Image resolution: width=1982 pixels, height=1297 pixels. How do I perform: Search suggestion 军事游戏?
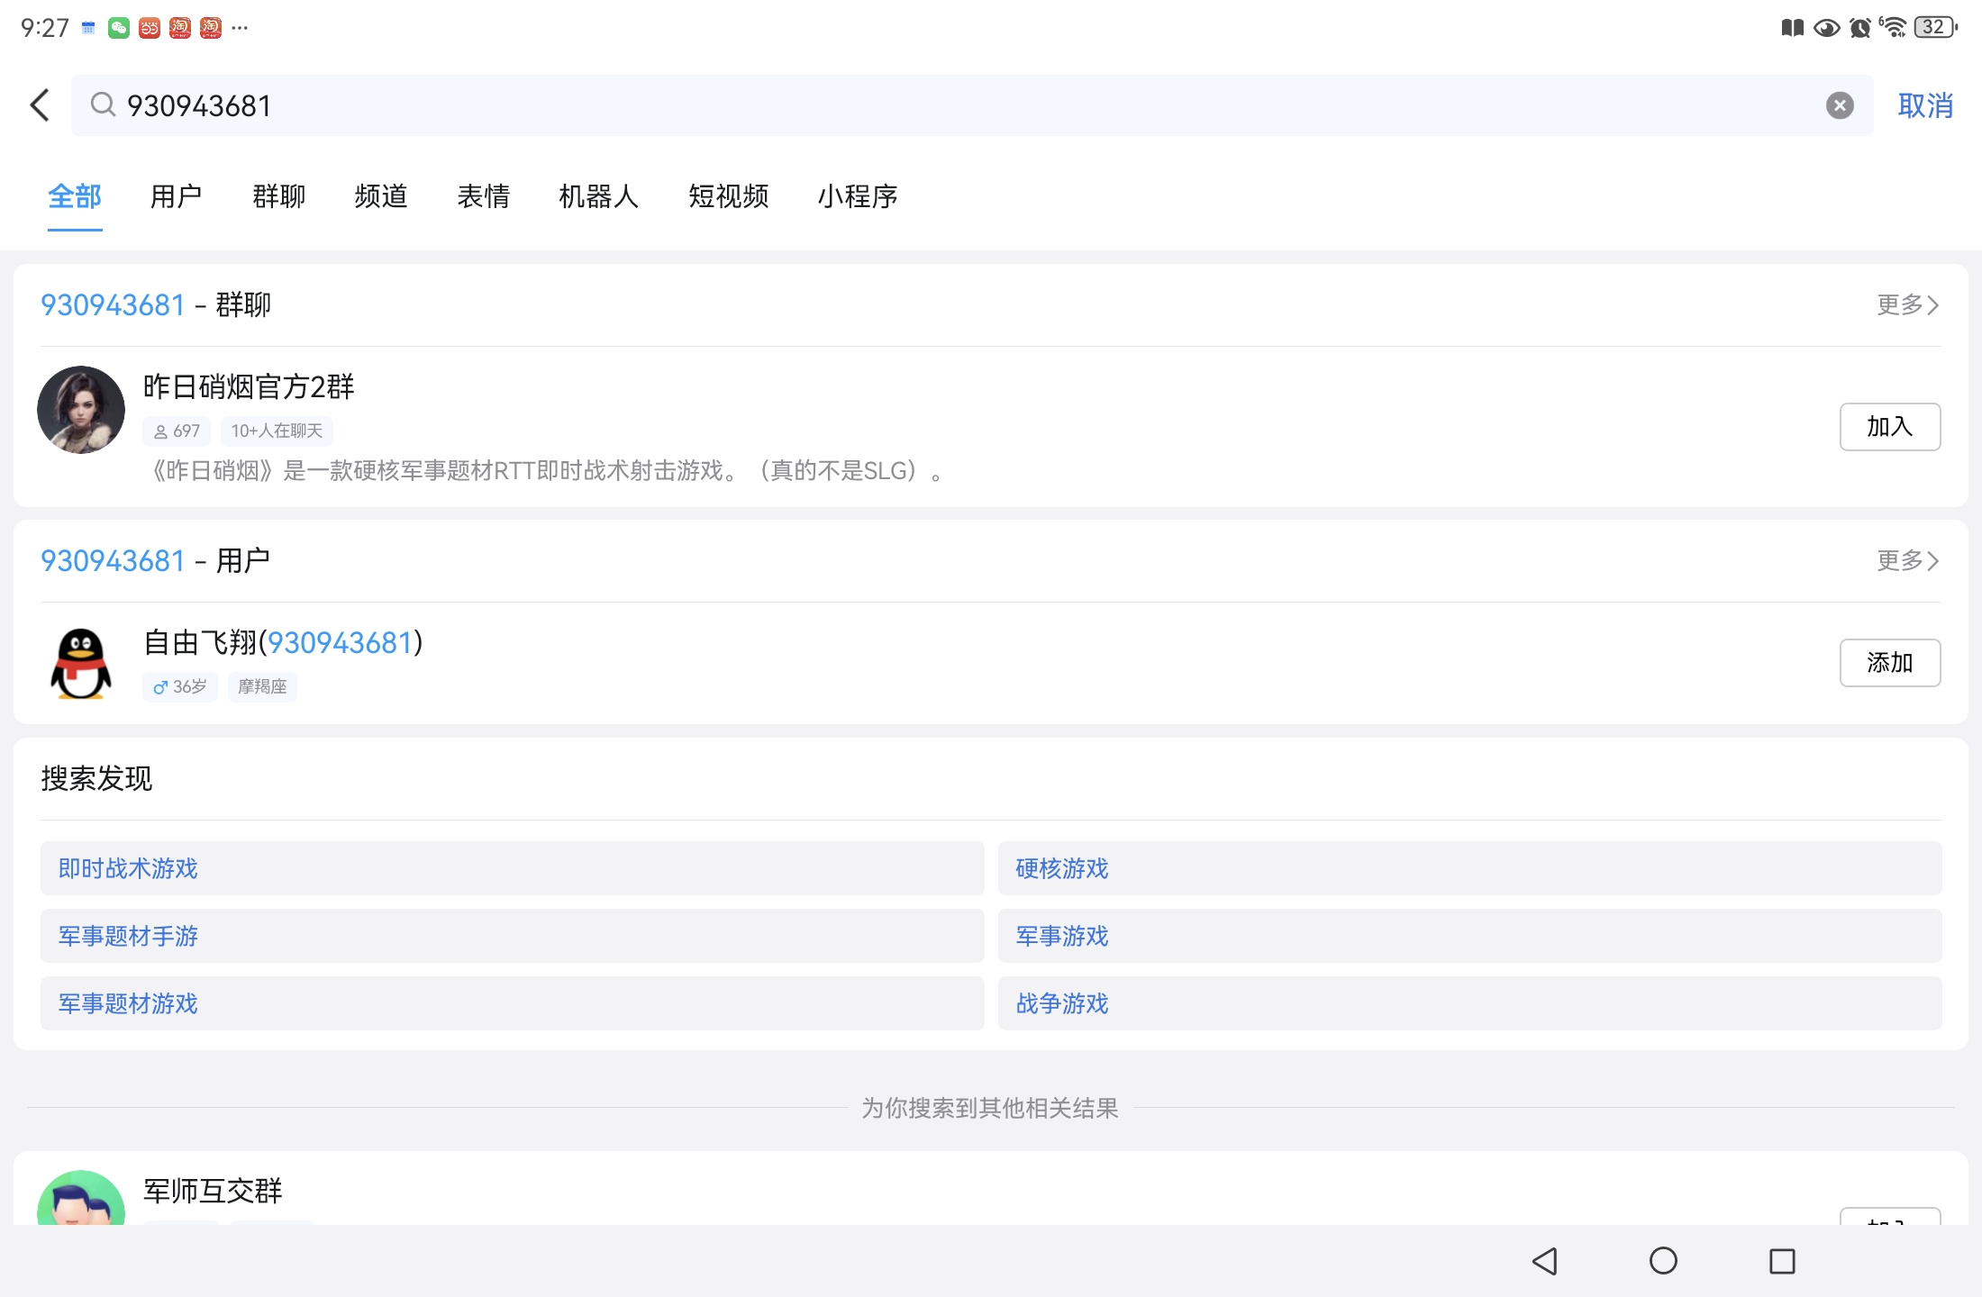(1469, 936)
